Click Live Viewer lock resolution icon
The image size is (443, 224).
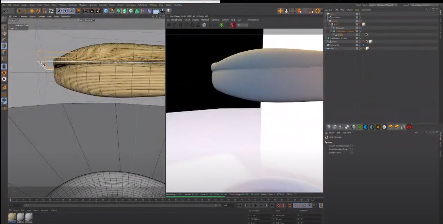[x=198, y=25]
